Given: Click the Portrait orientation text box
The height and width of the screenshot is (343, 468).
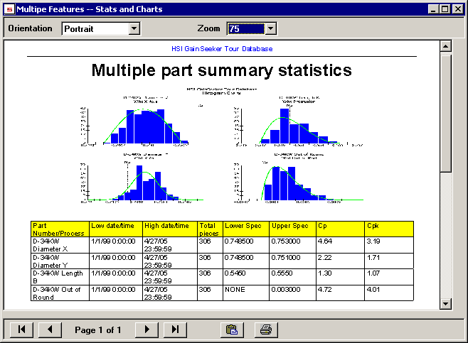Looking at the screenshot, I should point(95,29).
